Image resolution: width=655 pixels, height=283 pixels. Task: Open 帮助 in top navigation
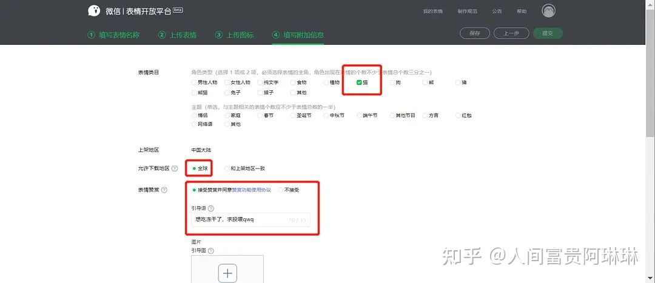point(522,12)
